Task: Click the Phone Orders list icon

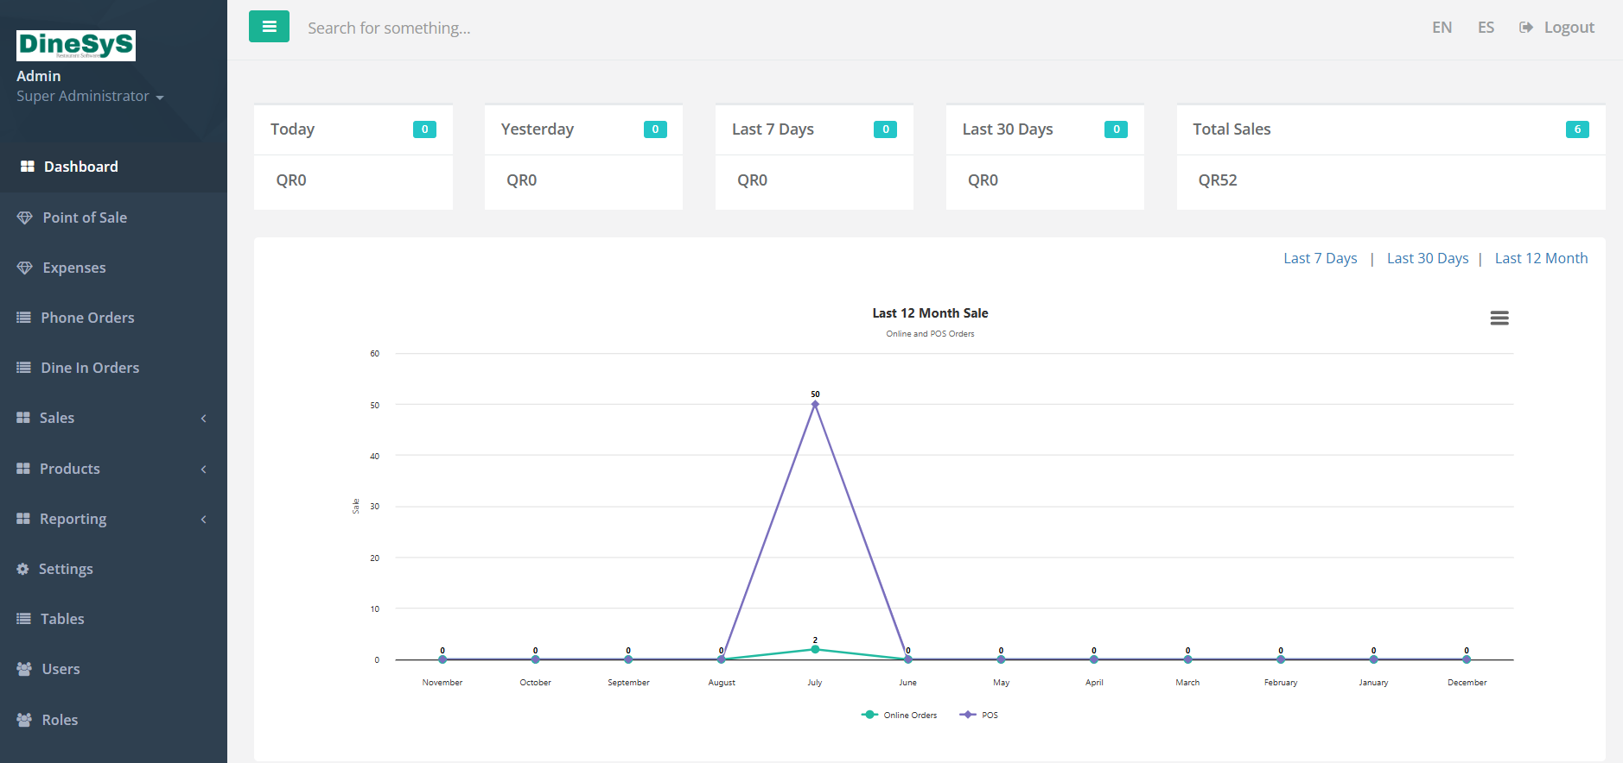Action: click(x=24, y=318)
